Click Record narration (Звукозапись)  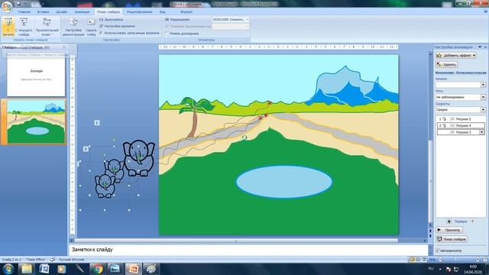112,19
